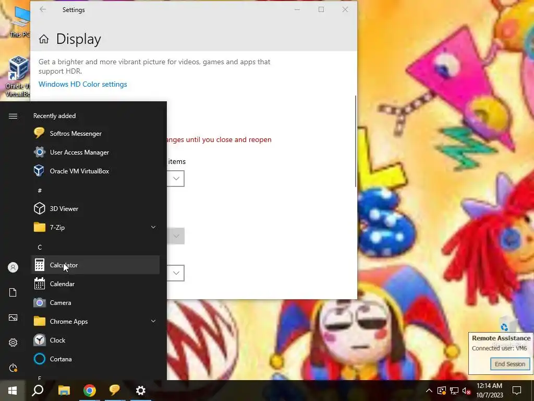Switch to Settings gear on taskbar
The height and width of the screenshot is (401, 534).
coord(141,391)
